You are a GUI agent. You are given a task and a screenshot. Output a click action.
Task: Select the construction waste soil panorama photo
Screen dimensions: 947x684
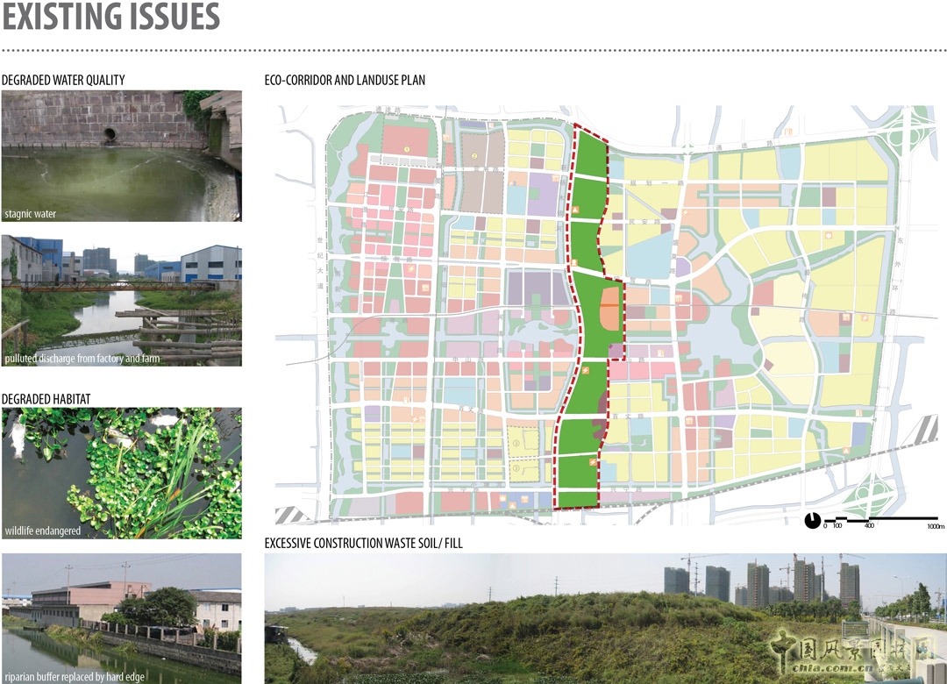[605, 618]
